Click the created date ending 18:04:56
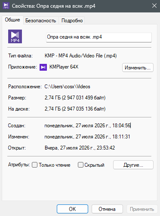Image resolution: width=160 pixels, height=216 pixels. [87, 126]
